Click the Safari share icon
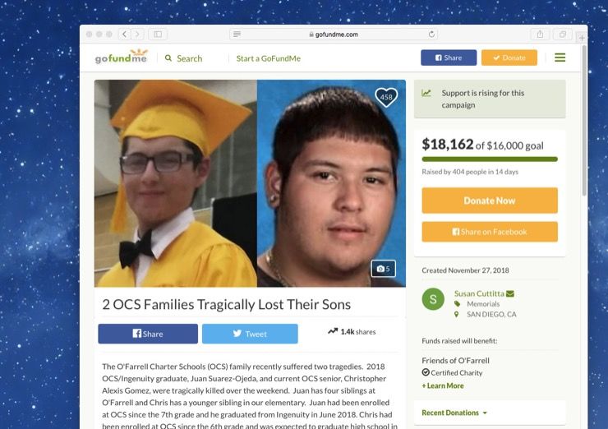This screenshot has height=429, width=608. [x=540, y=35]
